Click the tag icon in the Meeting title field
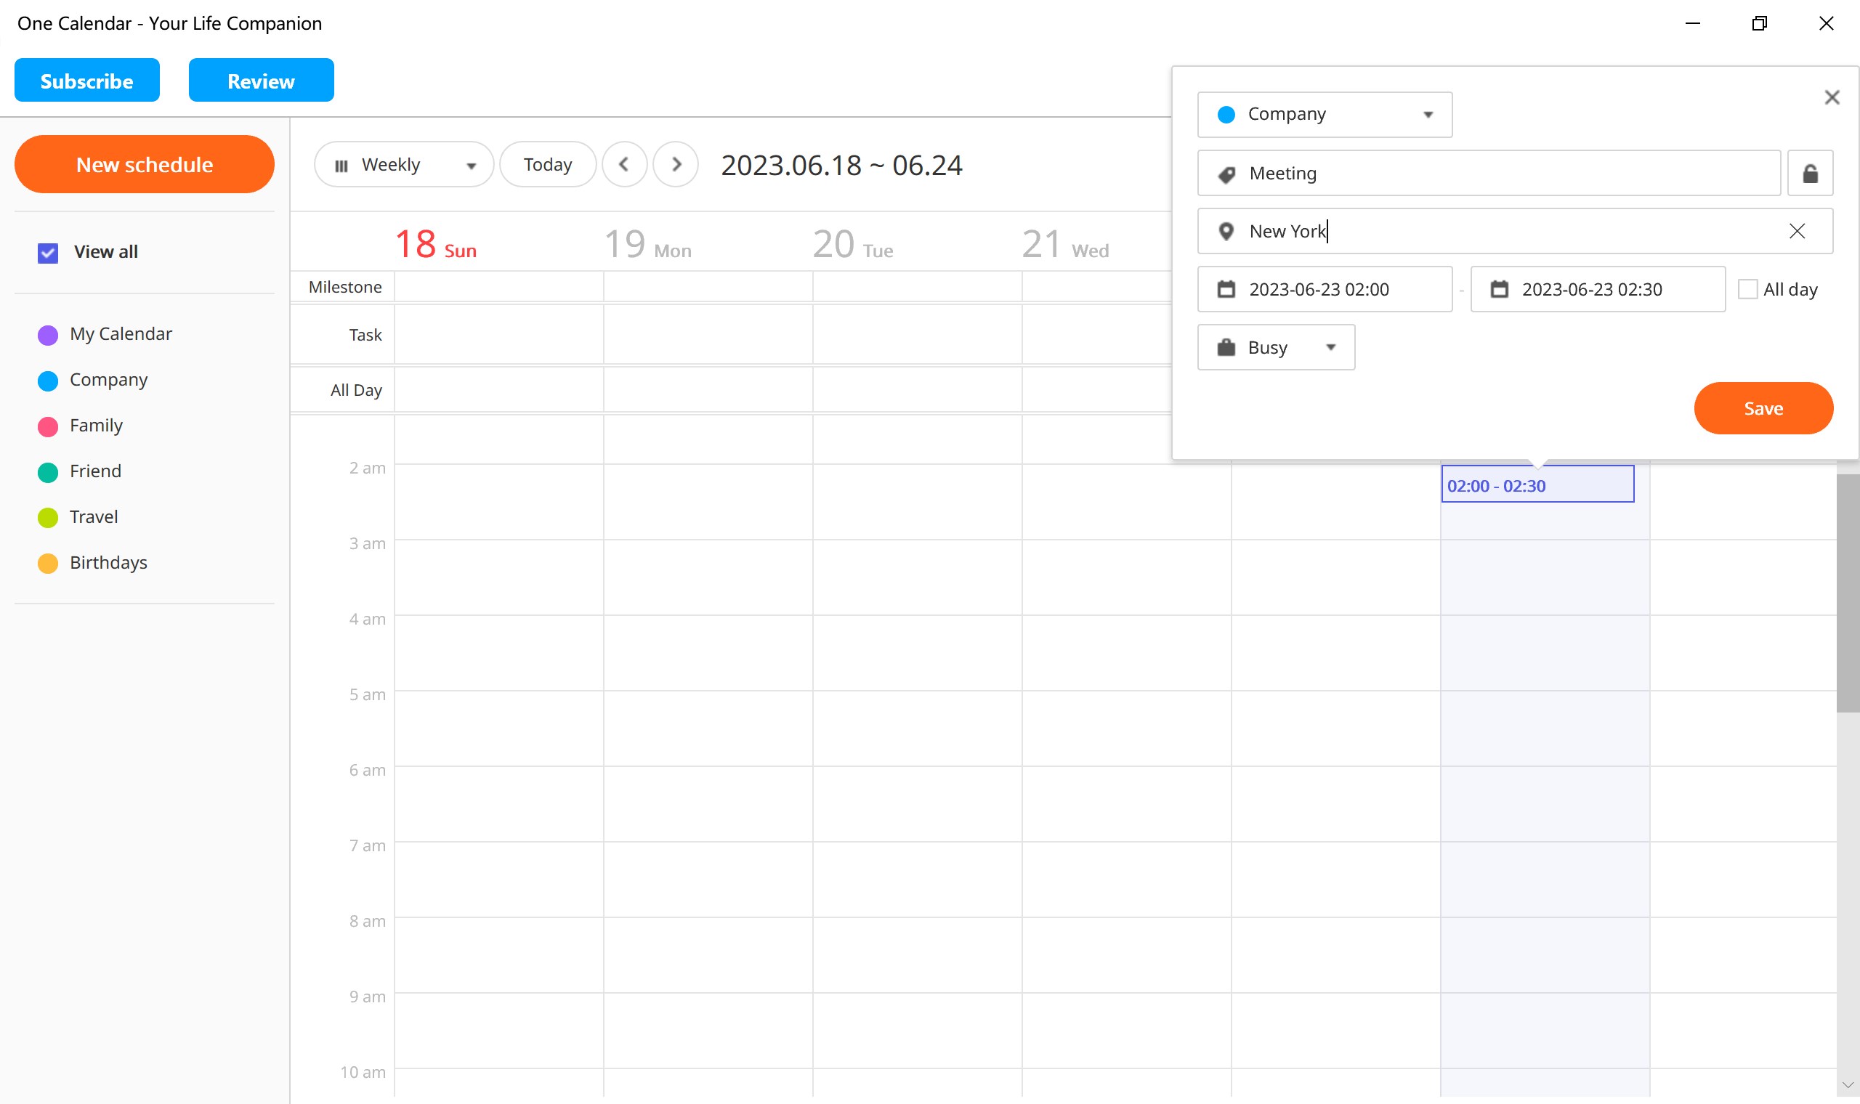This screenshot has width=1860, height=1104. (x=1228, y=173)
